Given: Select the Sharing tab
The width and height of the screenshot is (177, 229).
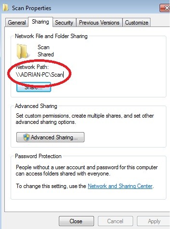Looking at the screenshot, I should 41,22.
